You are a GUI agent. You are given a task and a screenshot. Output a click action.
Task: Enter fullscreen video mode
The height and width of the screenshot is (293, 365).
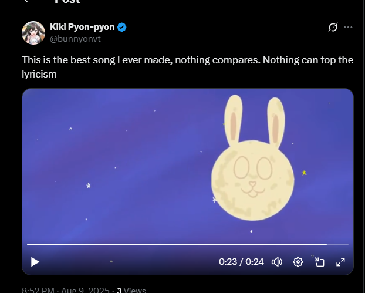pyautogui.click(x=340, y=262)
